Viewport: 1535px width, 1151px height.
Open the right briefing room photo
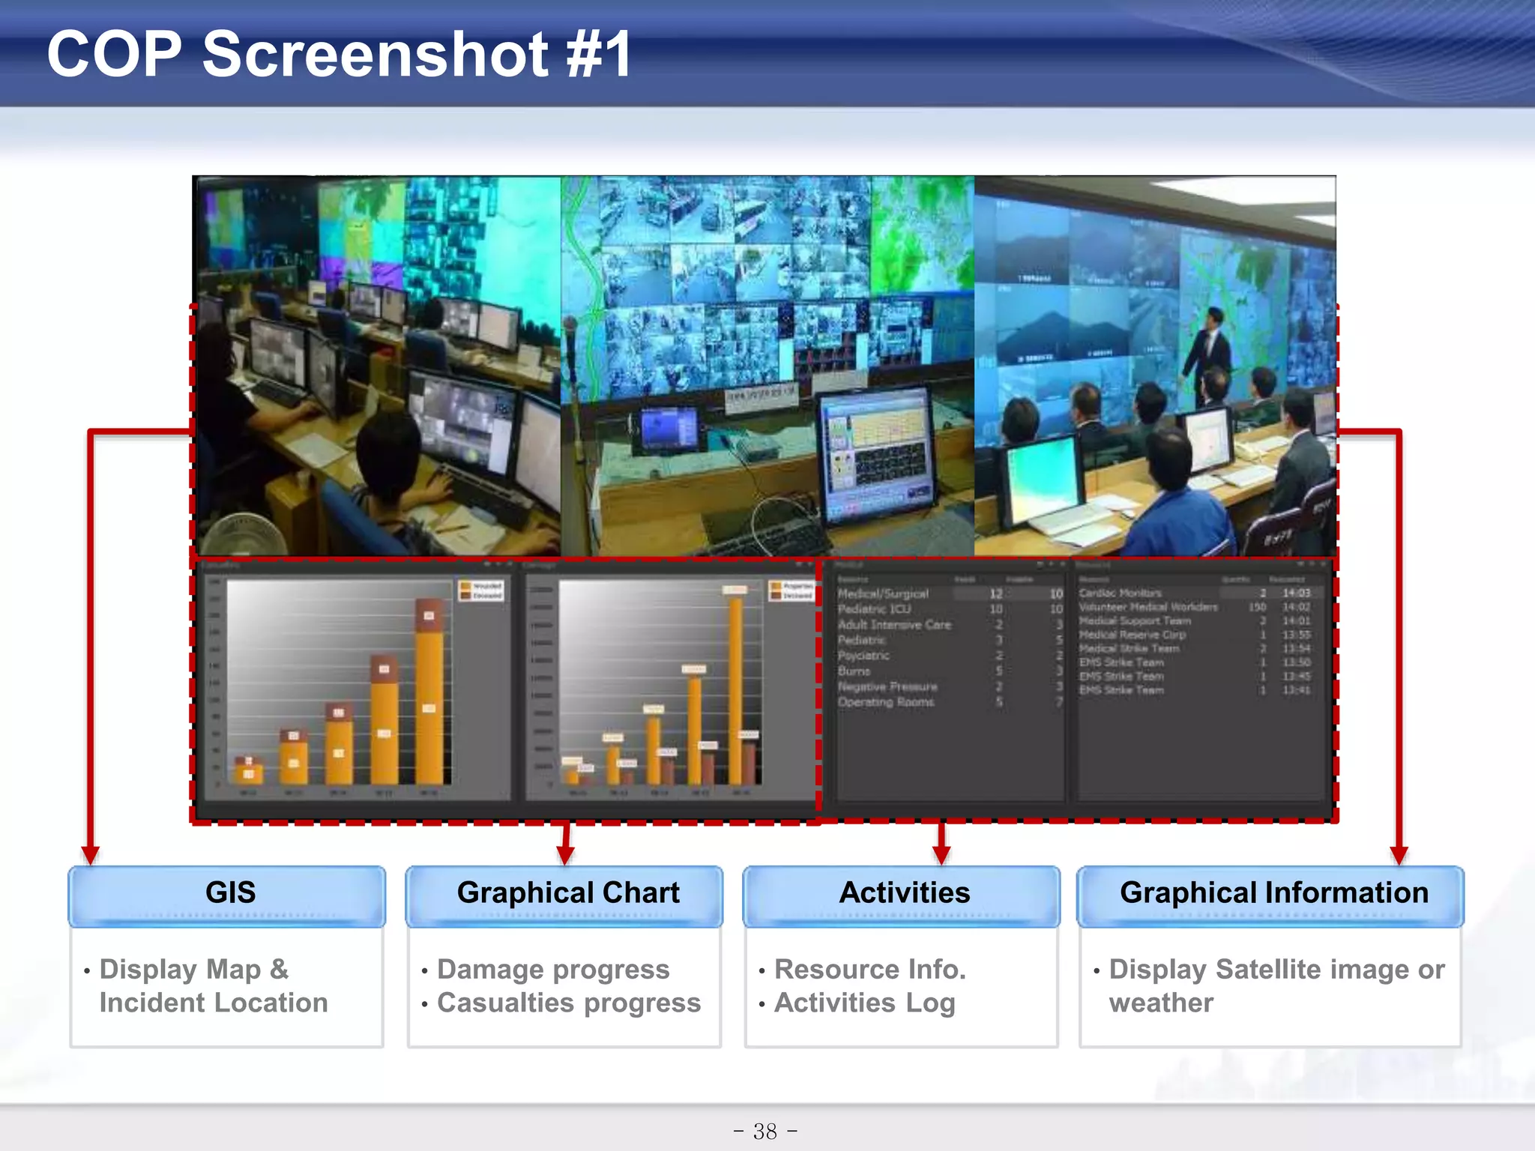[1154, 366]
